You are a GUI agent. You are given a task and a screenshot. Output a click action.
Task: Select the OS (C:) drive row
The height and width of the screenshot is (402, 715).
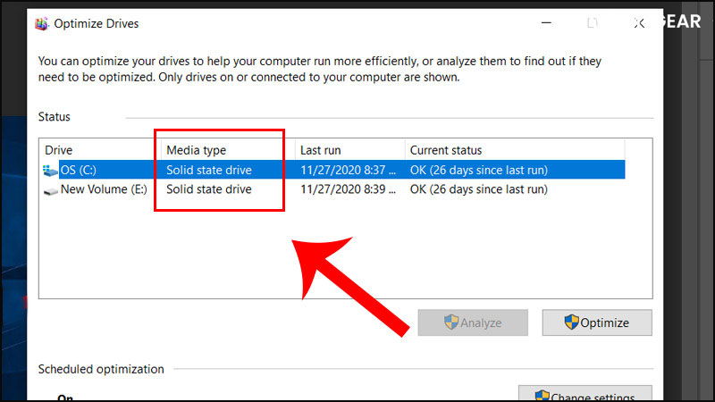tap(80, 170)
